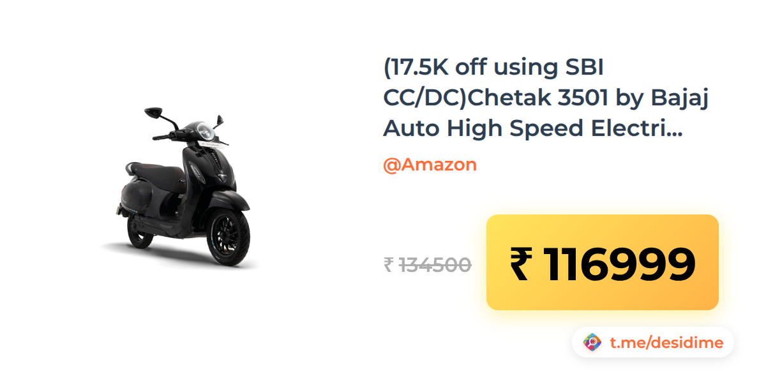Click the grey rupee symbol before 134500

pyautogui.click(x=389, y=264)
